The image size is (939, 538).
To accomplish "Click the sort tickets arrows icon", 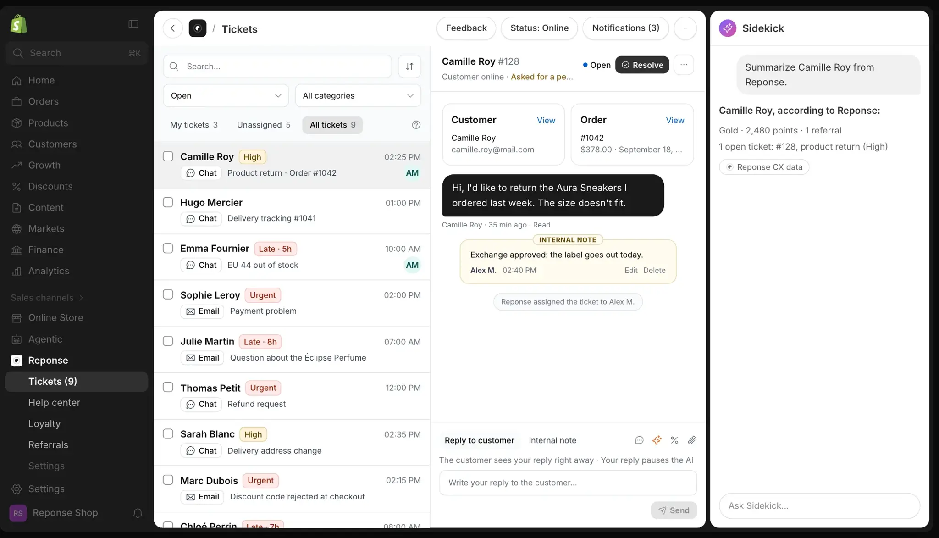I will [x=409, y=67].
